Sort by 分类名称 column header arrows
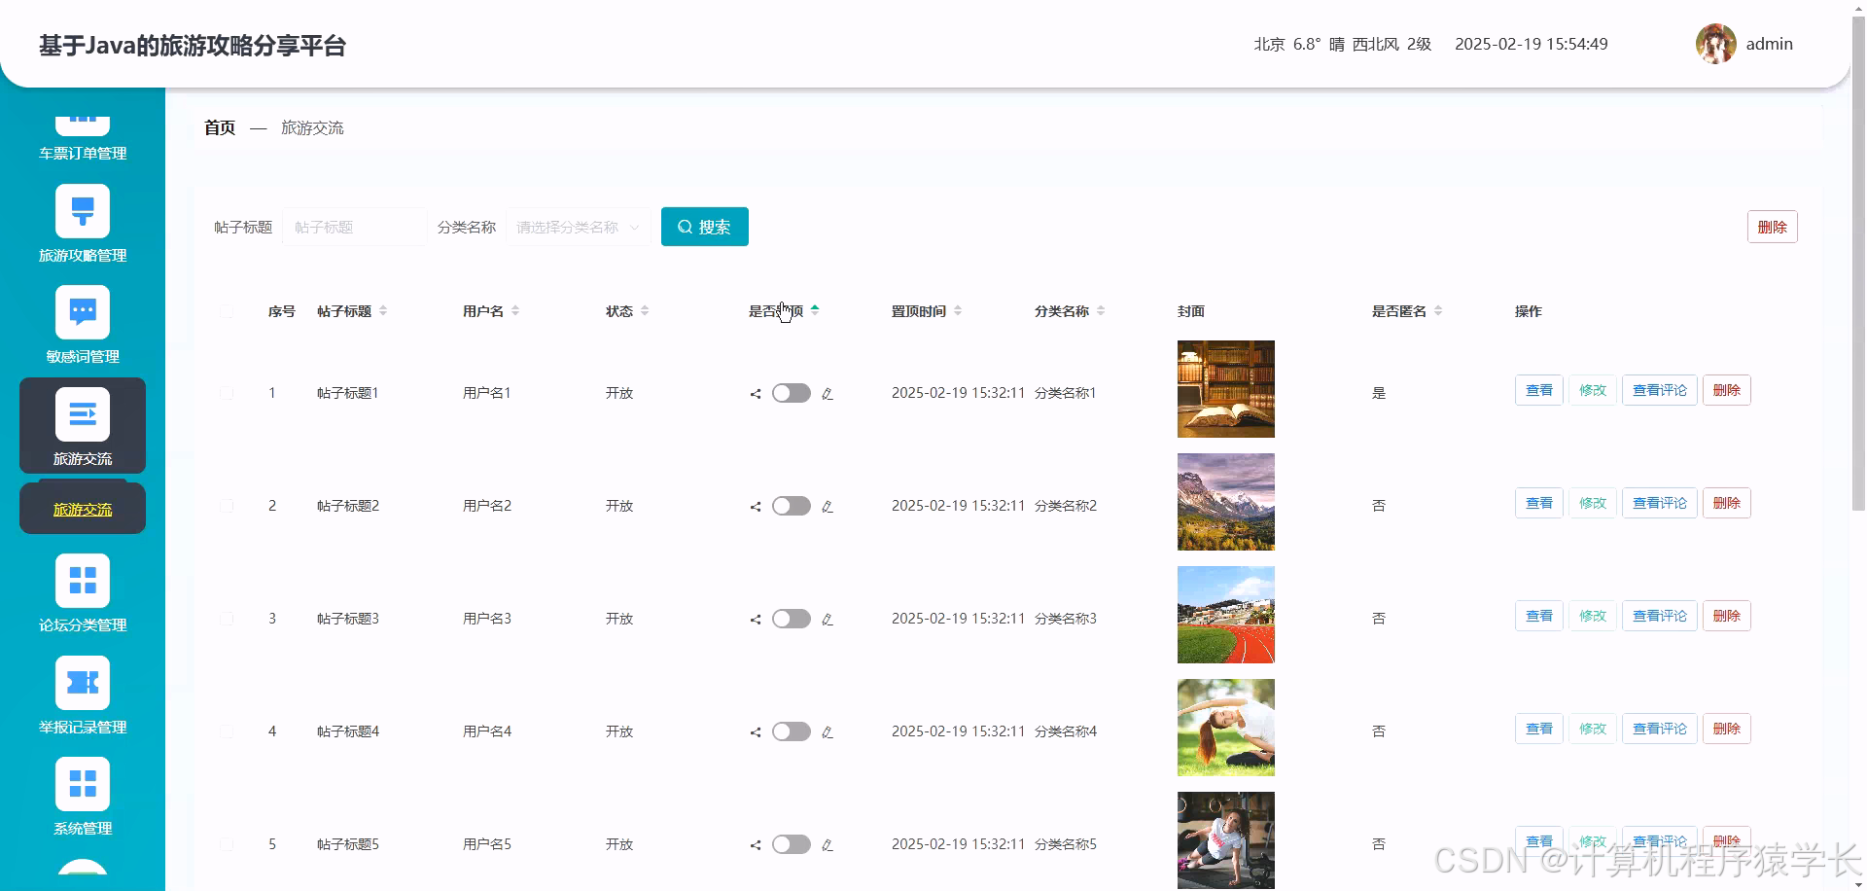The width and height of the screenshot is (1867, 891). (1101, 311)
